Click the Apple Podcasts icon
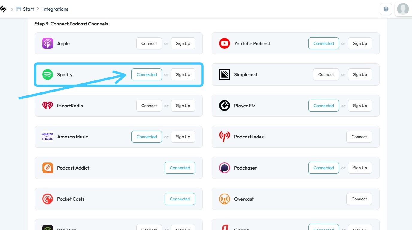This screenshot has height=230, width=412. point(48,43)
